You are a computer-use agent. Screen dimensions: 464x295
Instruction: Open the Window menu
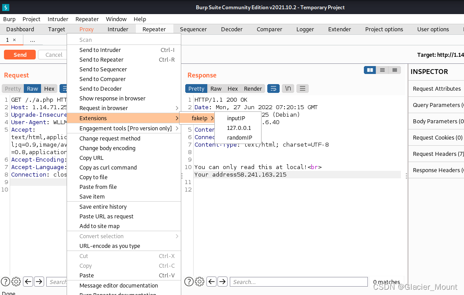(116, 19)
